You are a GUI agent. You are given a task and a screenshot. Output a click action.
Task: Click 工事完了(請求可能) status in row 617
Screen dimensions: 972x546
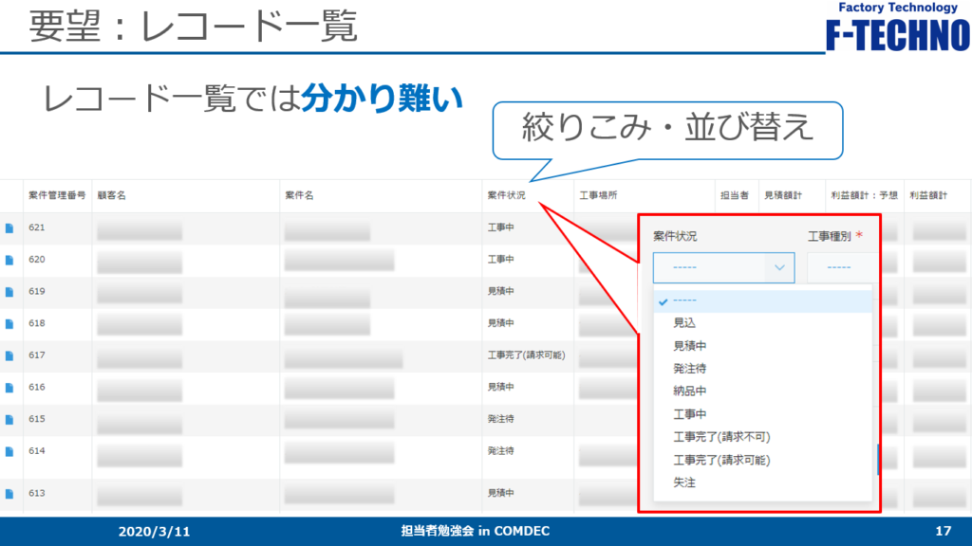[x=526, y=355]
